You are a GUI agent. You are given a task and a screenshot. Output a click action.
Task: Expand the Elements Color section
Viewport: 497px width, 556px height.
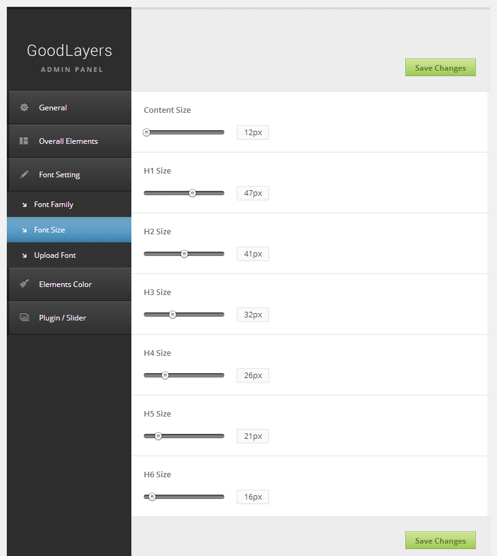[x=65, y=285]
